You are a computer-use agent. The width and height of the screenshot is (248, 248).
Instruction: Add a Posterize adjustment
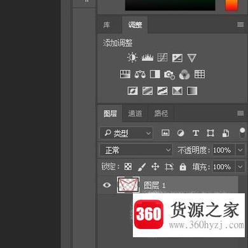148,91
